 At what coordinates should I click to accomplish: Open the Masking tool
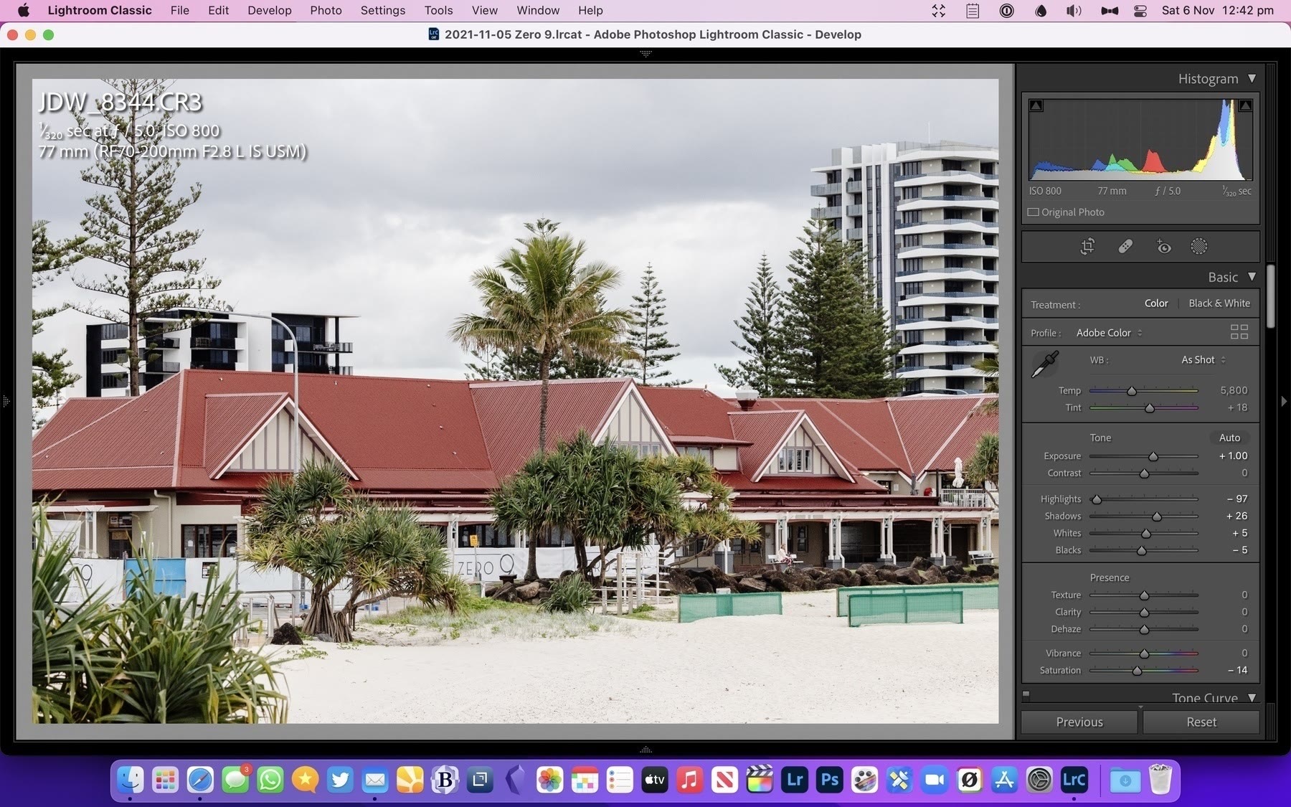coord(1198,247)
